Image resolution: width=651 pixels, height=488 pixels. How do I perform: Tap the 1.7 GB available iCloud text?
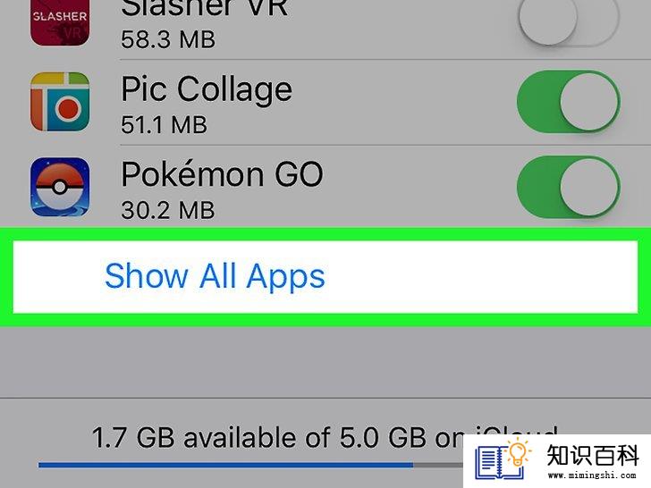(277, 437)
